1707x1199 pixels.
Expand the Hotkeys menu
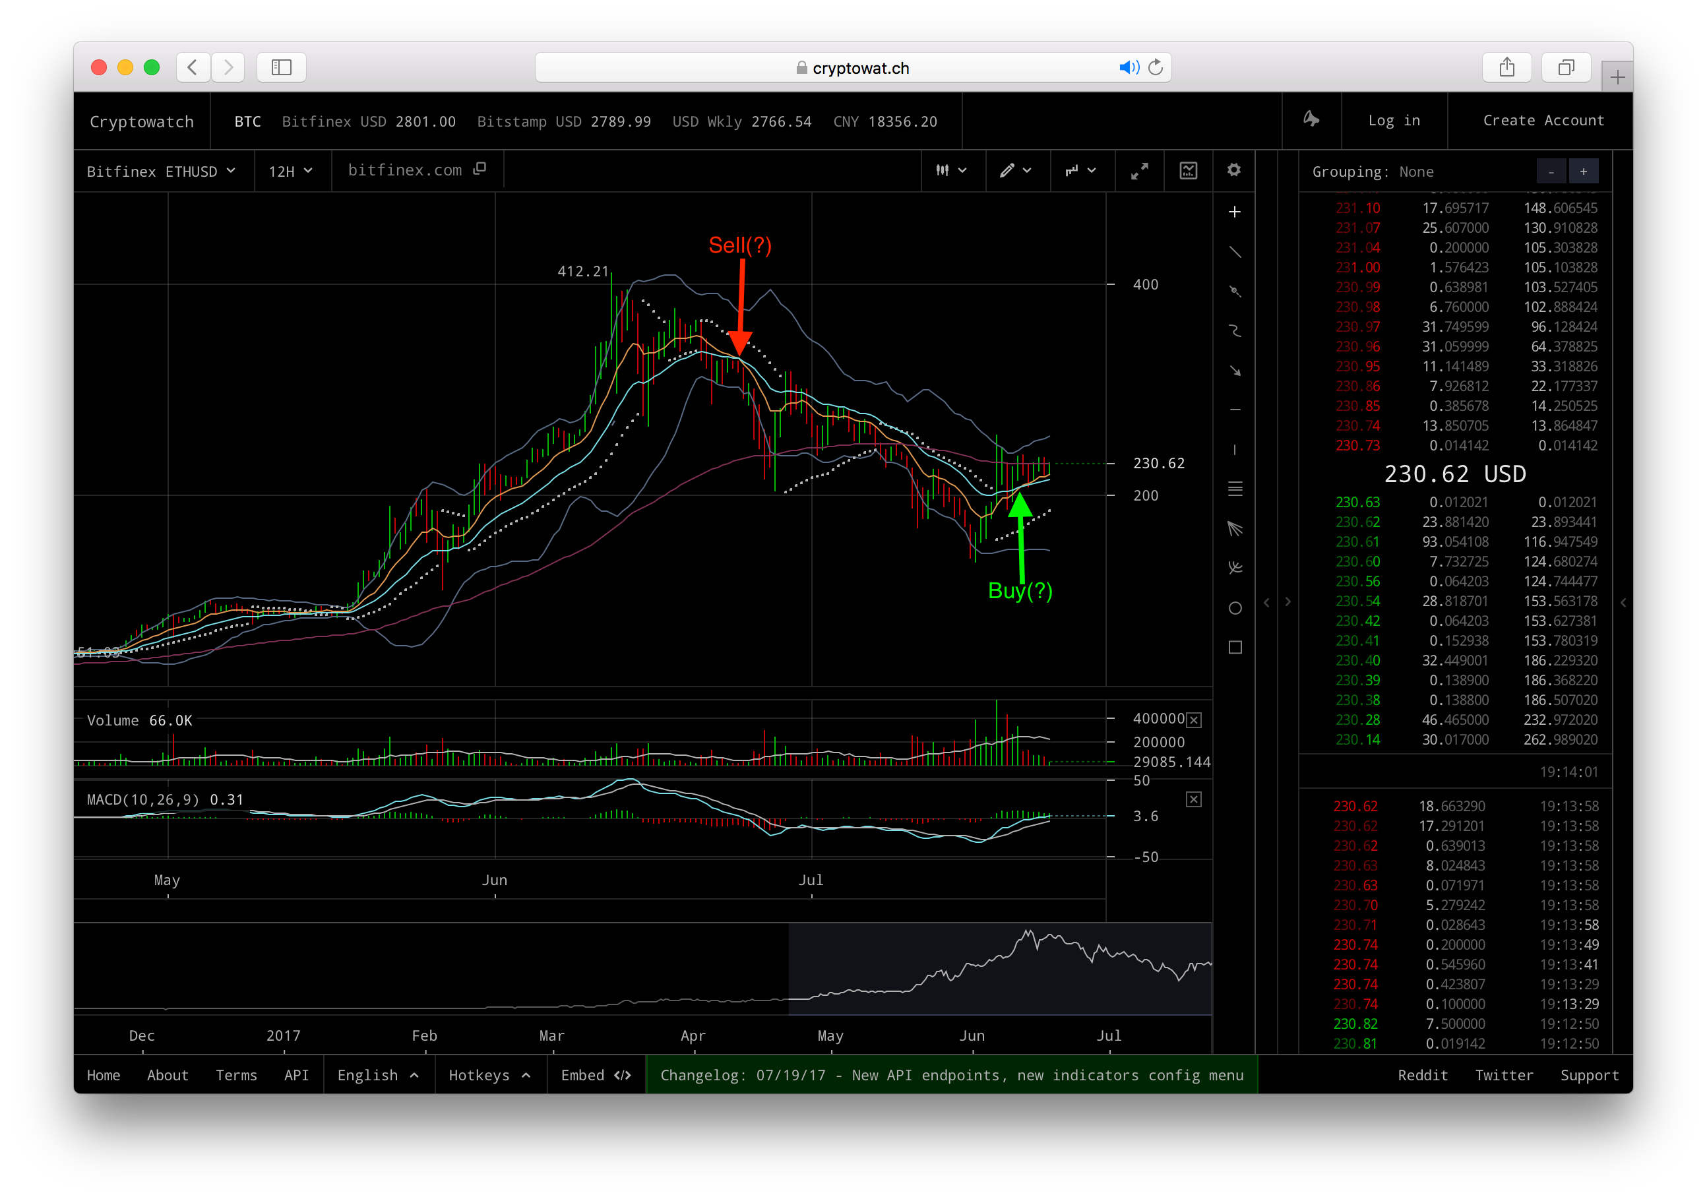489,1075
